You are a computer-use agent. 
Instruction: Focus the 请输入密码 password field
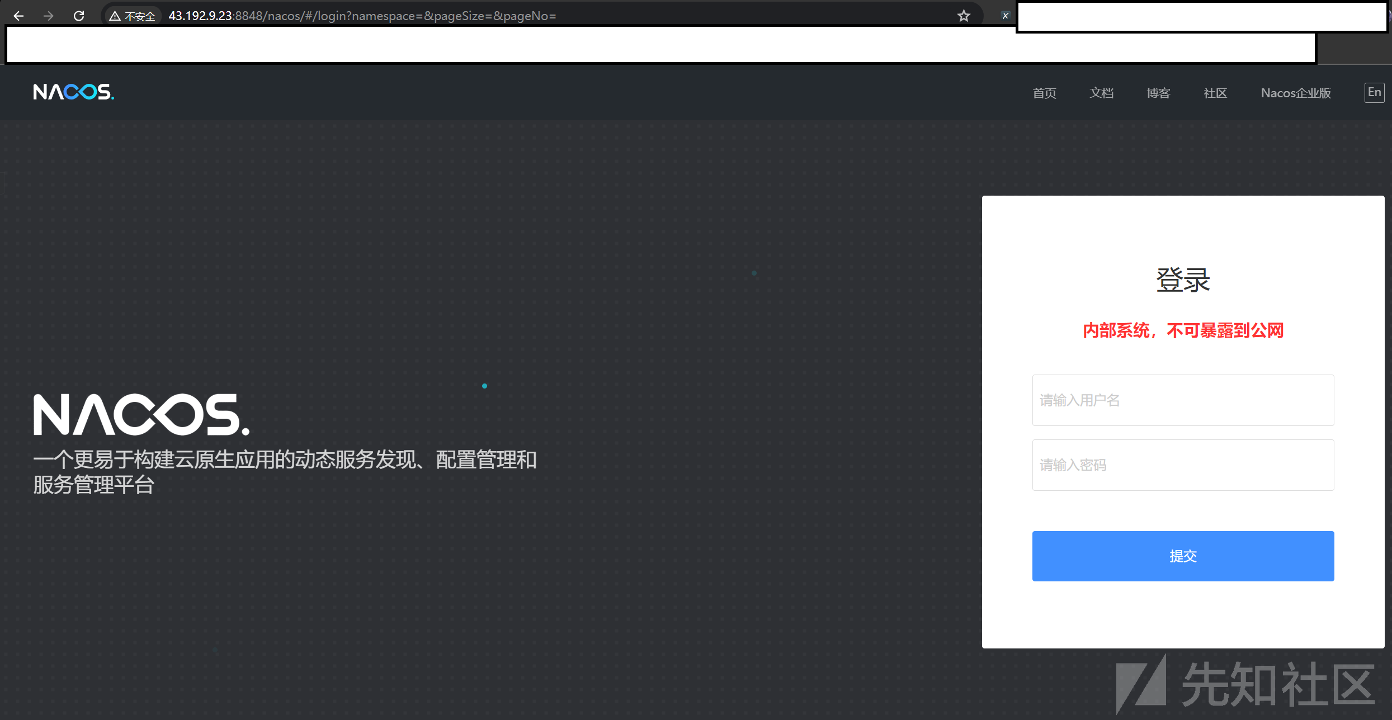tap(1183, 465)
